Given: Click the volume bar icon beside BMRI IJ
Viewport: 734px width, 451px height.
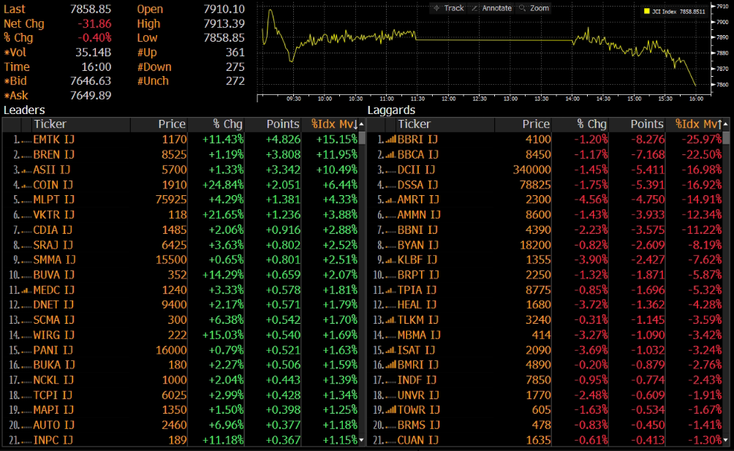Looking at the screenshot, I should (x=390, y=365).
